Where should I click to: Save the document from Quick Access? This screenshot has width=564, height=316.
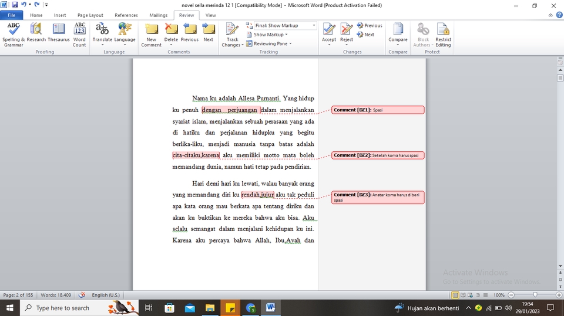(15, 5)
